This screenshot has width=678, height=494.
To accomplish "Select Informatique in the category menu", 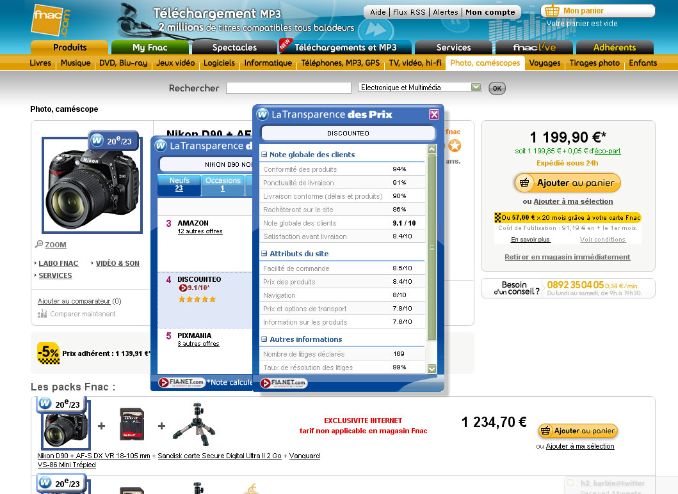I will click(268, 63).
